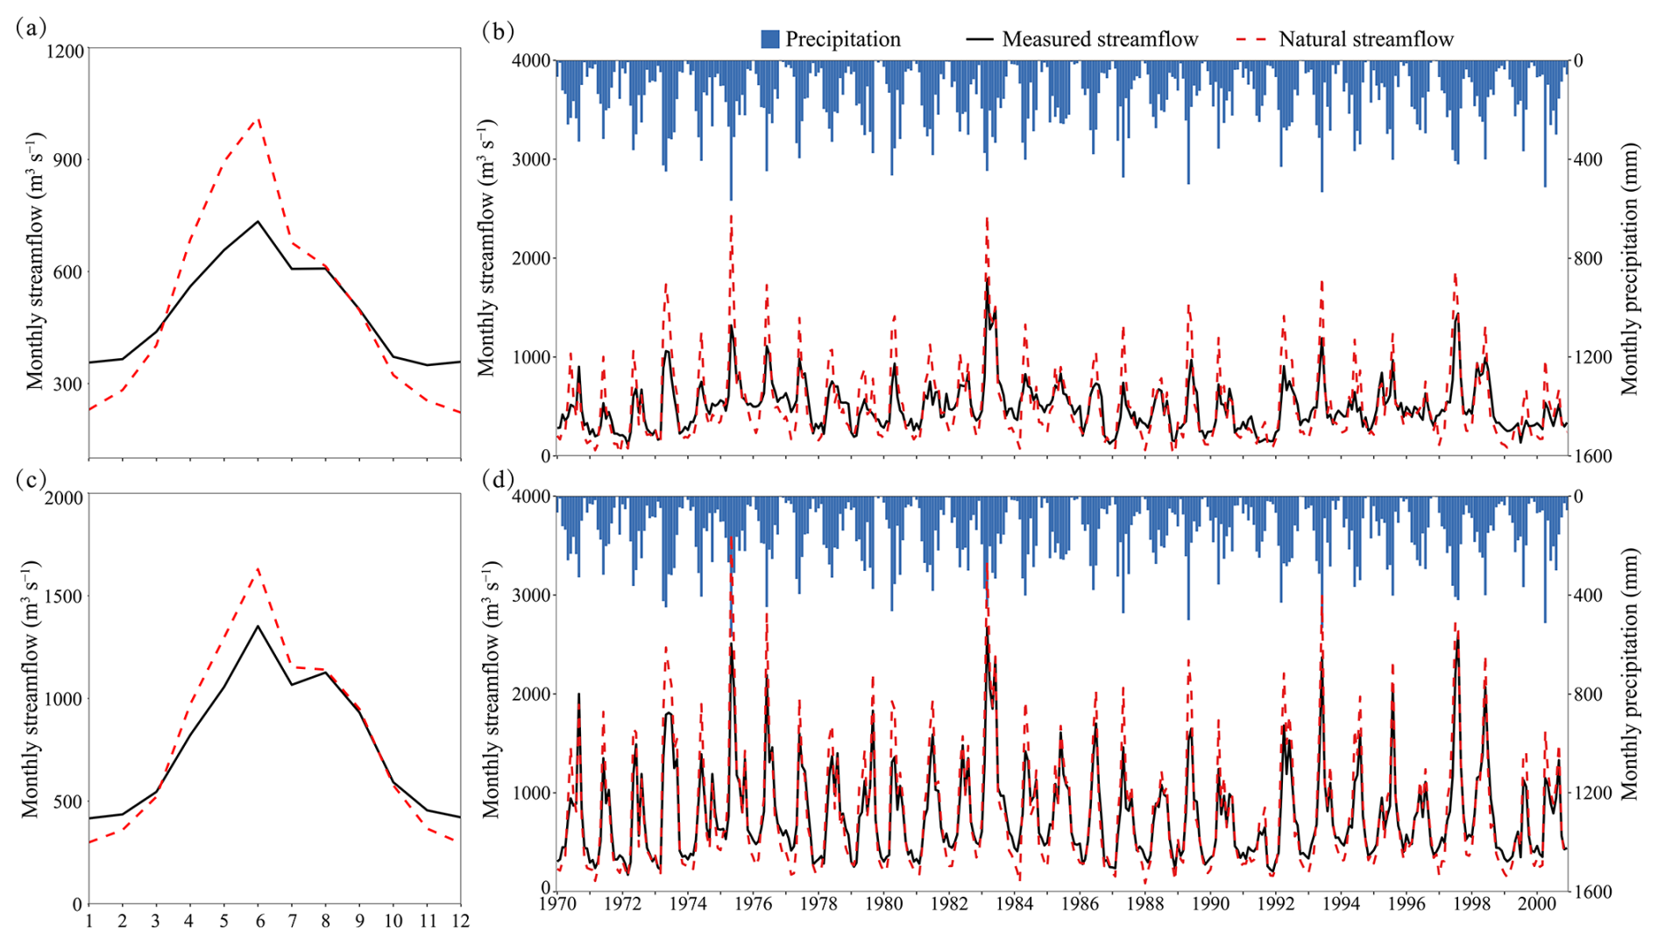Click the red dashed curve peak in panel (a)
Screen dimensions: 1658x944
click(x=258, y=119)
